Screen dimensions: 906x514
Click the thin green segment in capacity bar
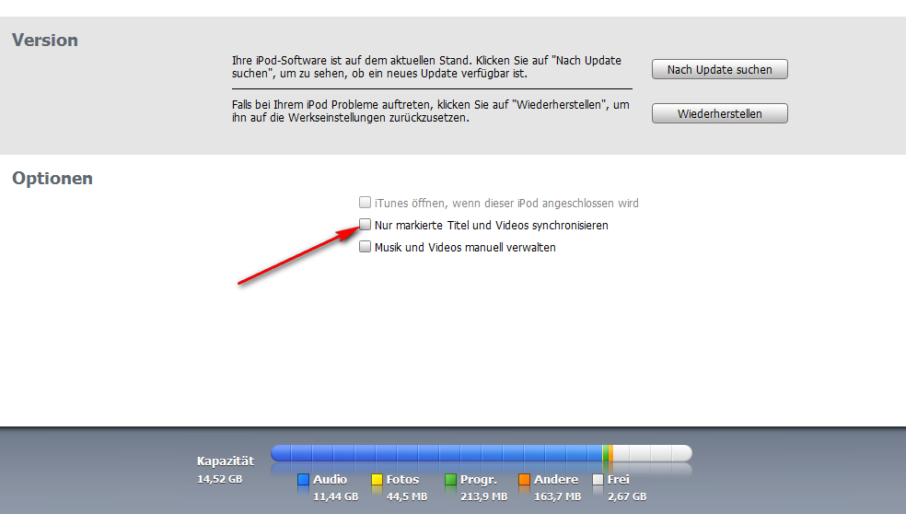click(606, 452)
